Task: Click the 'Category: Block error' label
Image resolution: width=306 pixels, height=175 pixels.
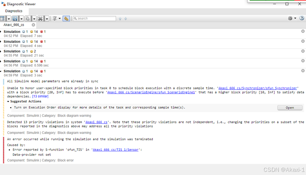Action: coord(58,160)
